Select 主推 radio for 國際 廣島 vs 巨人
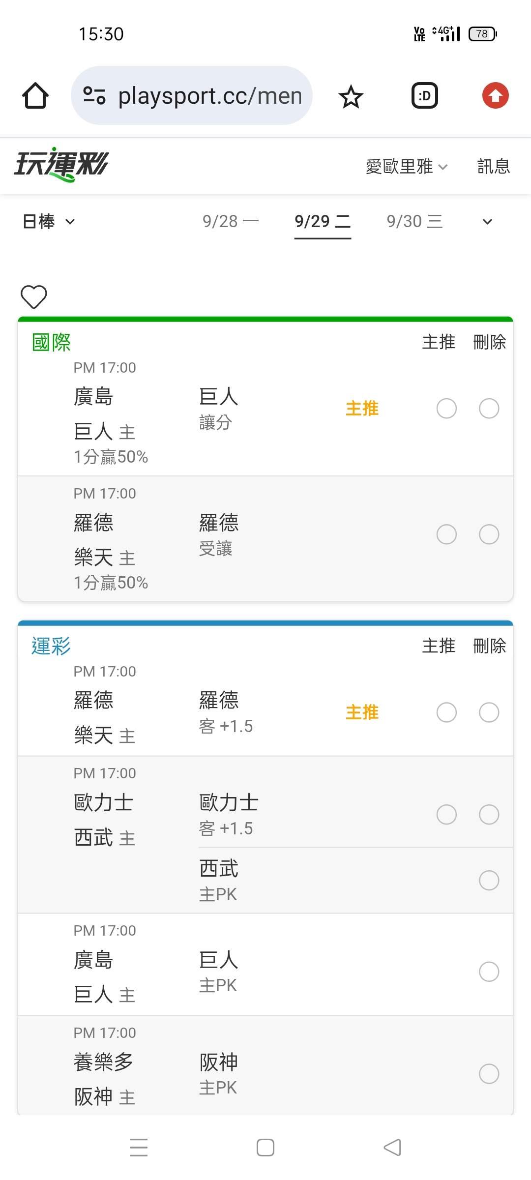This screenshot has width=531, height=1180. coord(446,409)
